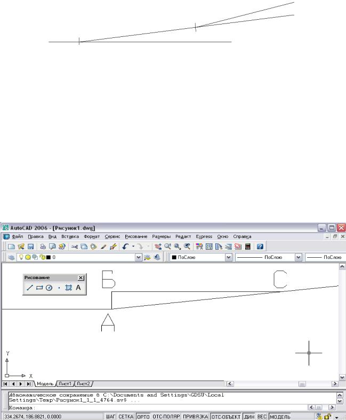This screenshot has height=420, width=346.
Task: Select the Text A tool in Рисование panel
Action: 78,288
